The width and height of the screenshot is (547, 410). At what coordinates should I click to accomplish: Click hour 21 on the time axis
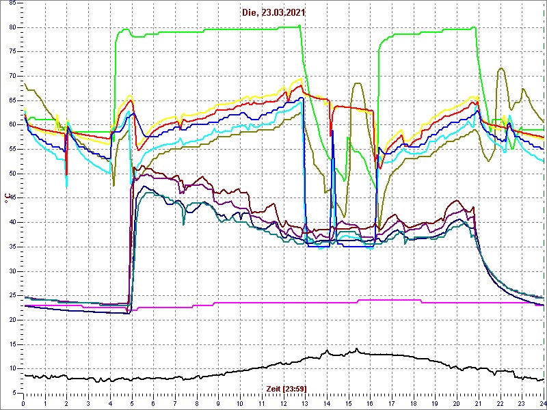pos(479,403)
